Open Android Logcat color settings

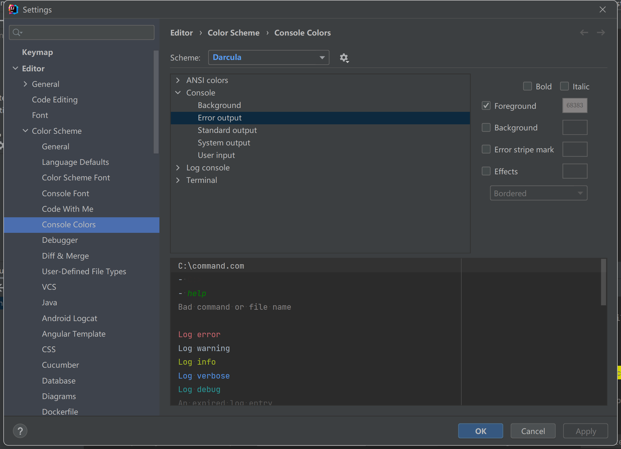pos(69,318)
